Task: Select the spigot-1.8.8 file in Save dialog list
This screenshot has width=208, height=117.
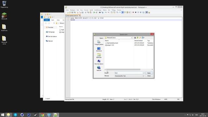Action: point(110,45)
